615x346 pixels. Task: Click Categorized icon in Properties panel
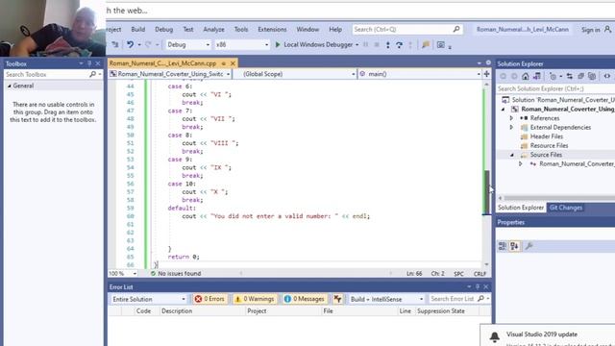click(x=503, y=246)
